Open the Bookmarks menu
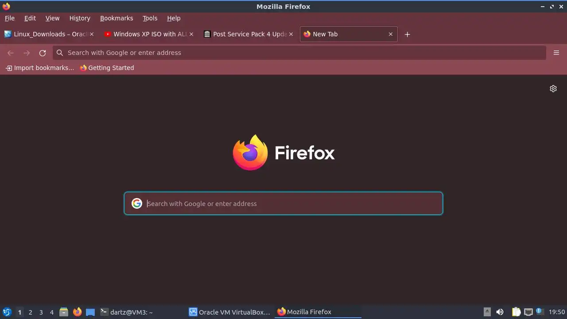The height and width of the screenshot is (319, 567). [x=117, y=18]
